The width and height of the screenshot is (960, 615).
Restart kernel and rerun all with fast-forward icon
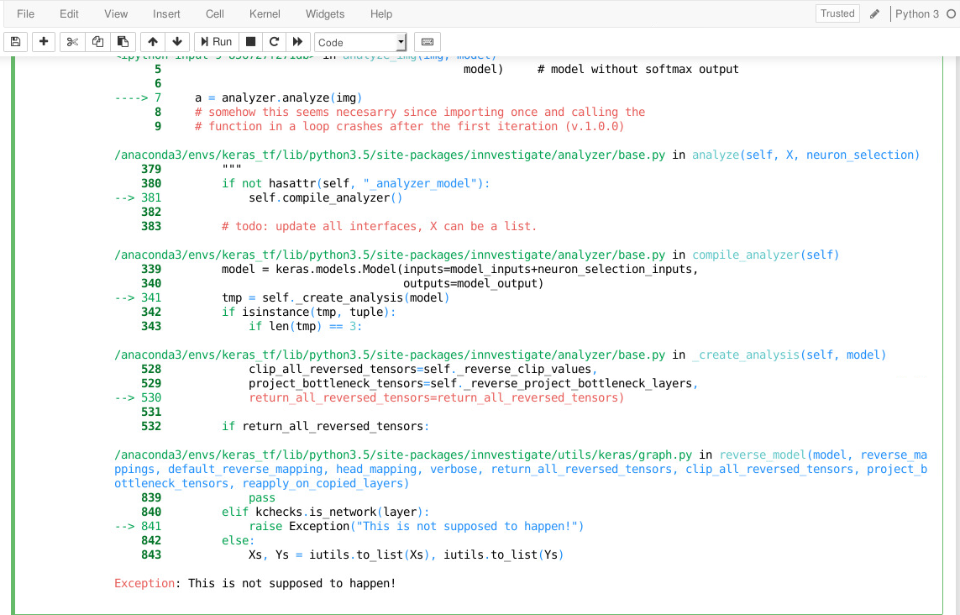(x=297, y=42)
